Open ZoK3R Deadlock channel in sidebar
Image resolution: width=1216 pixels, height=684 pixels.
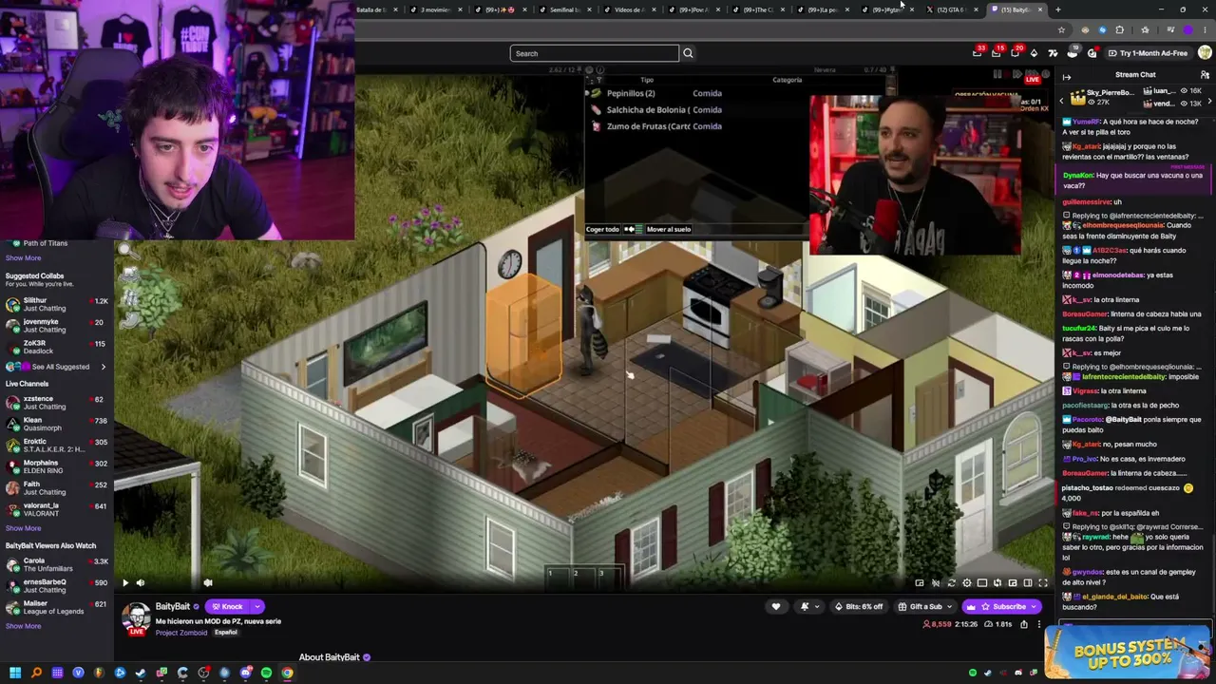click(x=56, y=347)
